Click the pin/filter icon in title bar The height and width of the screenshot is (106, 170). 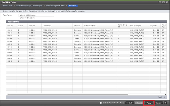[x=160, y=2]
